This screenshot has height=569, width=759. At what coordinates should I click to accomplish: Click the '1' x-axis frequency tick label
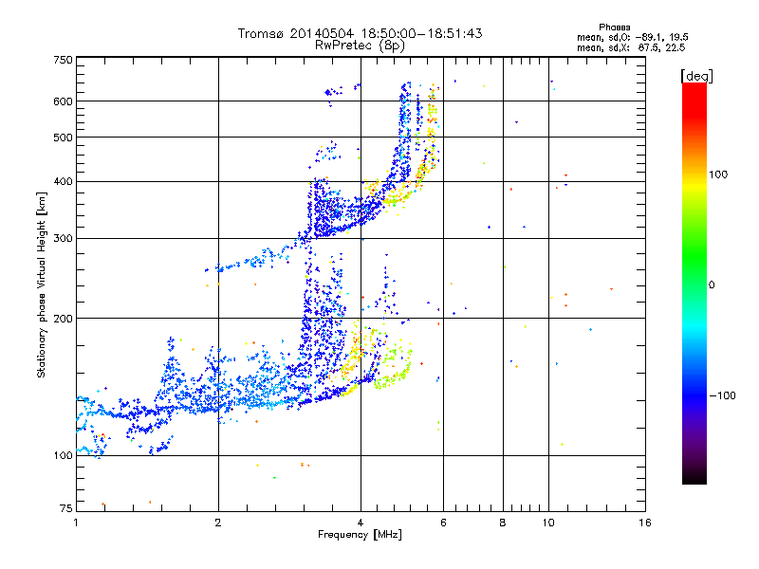point(76,523)
